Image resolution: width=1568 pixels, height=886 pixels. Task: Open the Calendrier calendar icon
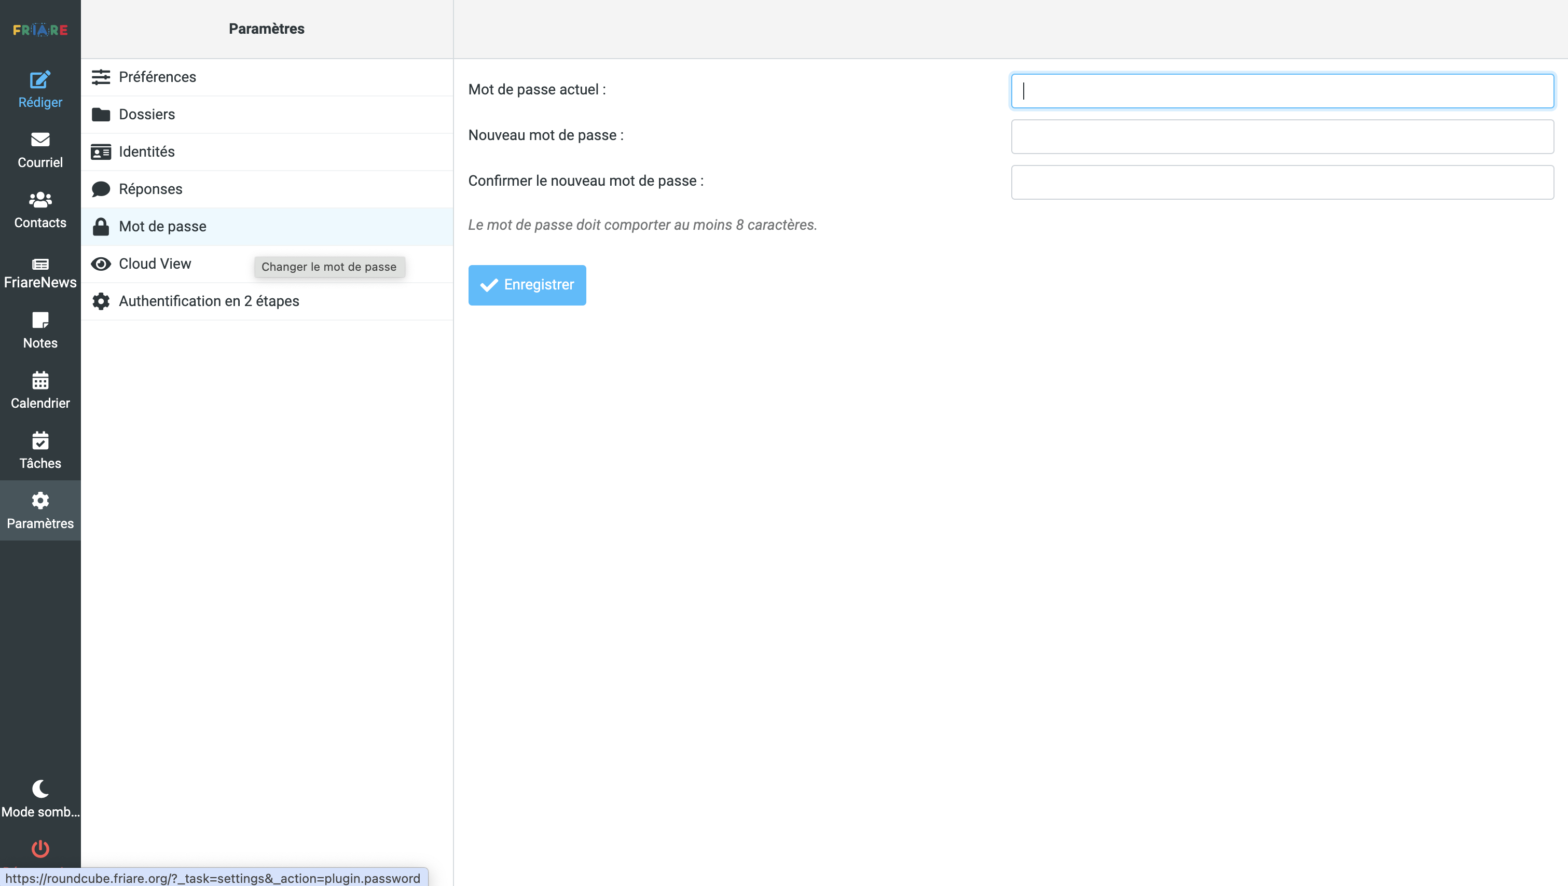[x=40, y=380]
